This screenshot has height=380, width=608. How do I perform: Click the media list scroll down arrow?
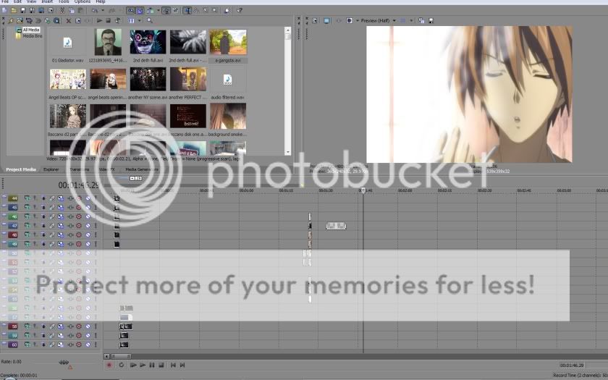[x=288, y=153]
